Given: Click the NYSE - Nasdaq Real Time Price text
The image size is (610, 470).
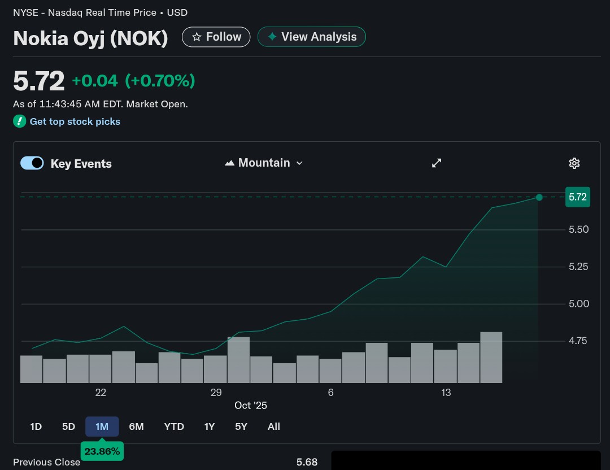Looking at the screenshot, I should [84, 12].
